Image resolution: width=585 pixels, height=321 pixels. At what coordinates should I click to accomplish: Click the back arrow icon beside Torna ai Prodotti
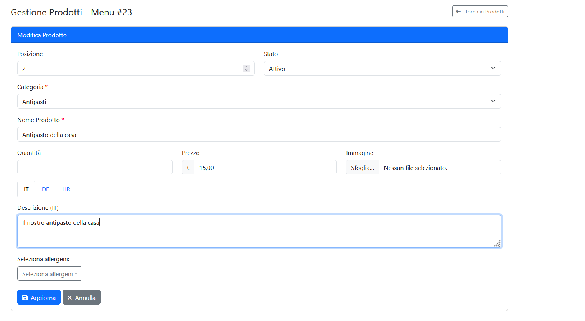(x=458, y=12)
